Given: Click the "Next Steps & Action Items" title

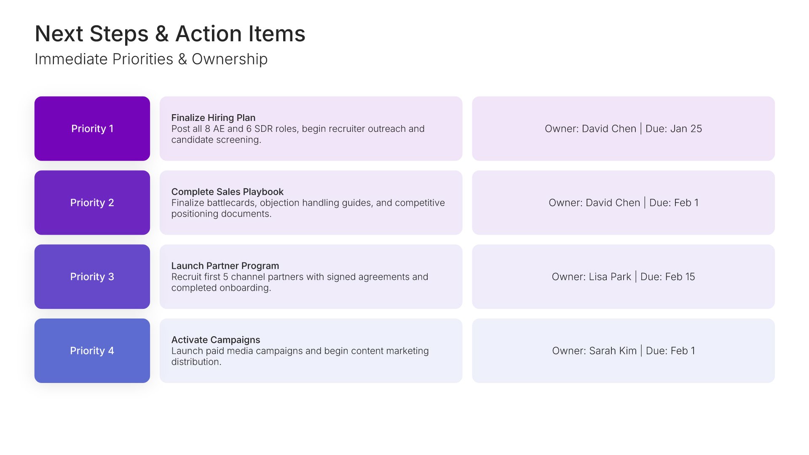Looking at the screenshot, I should (170, 34).
